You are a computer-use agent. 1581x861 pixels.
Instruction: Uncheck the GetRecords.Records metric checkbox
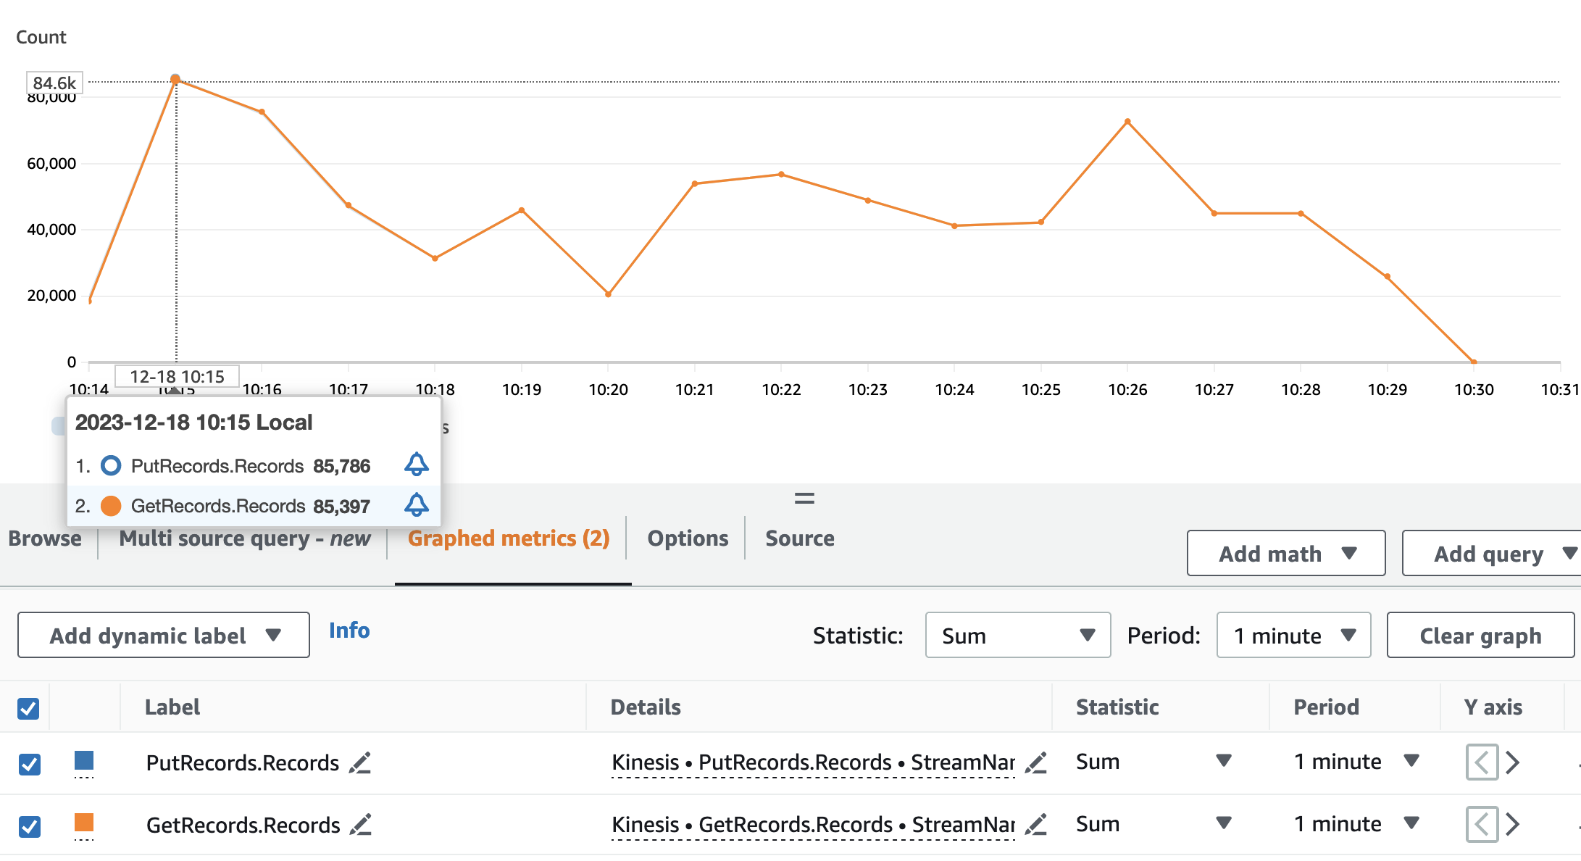pos(30,826)
